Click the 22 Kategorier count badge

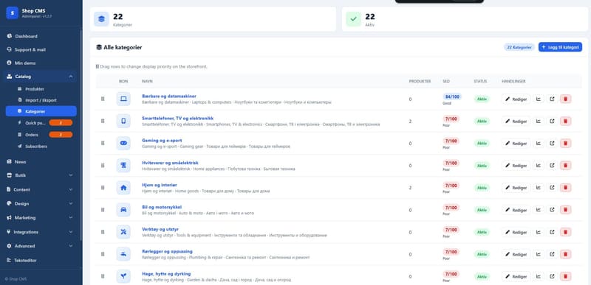click(x=519, y=47)
